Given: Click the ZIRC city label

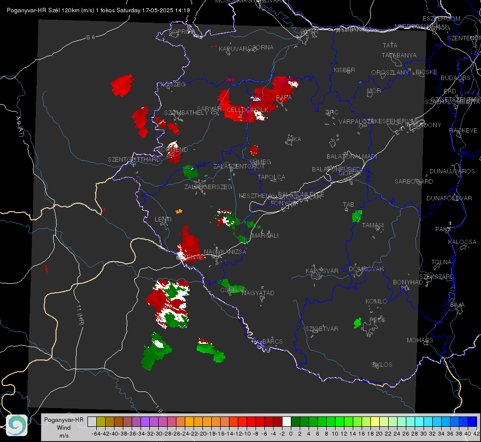Looking at the screenshot, I should pos(332,112).
